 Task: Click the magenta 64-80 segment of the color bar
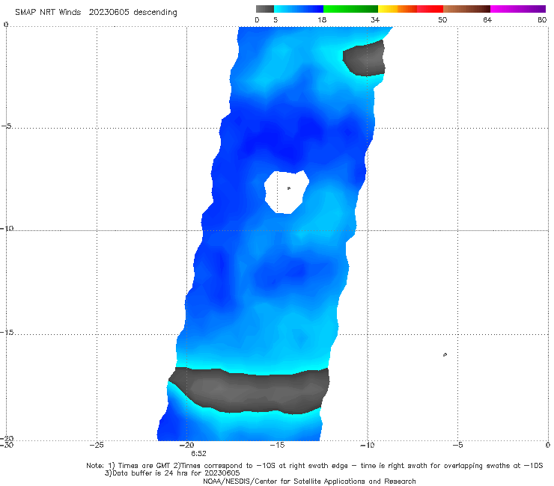click(518, 9)
